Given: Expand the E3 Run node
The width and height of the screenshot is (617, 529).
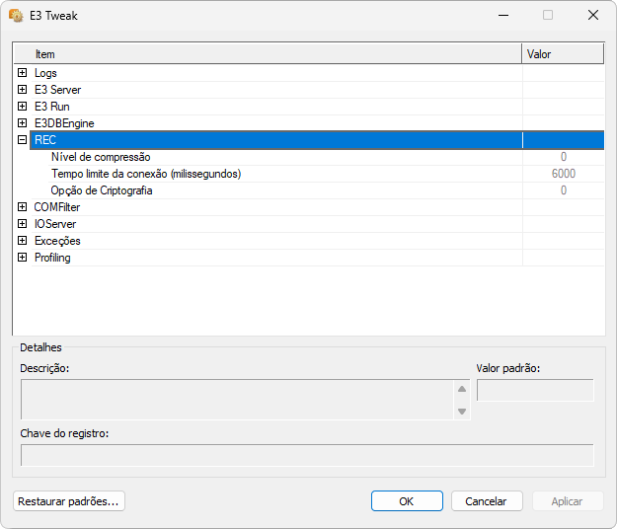Looking at the screenshot, I should [22, 107].
